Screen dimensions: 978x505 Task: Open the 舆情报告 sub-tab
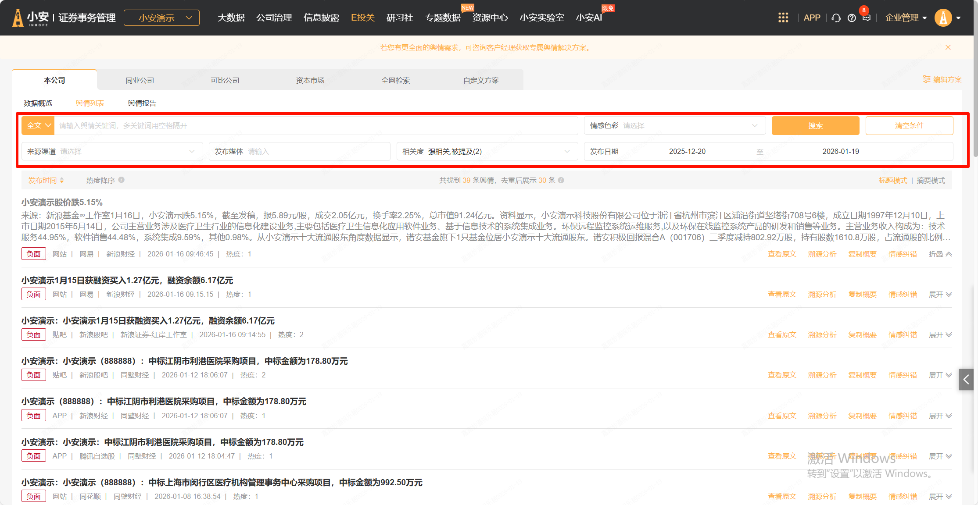[x=142, y=103]
